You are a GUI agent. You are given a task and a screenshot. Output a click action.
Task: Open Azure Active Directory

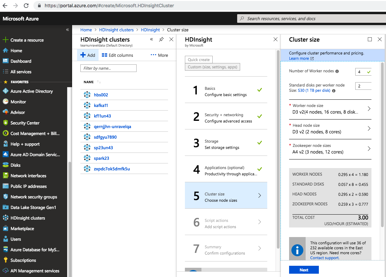click(31, 91)
